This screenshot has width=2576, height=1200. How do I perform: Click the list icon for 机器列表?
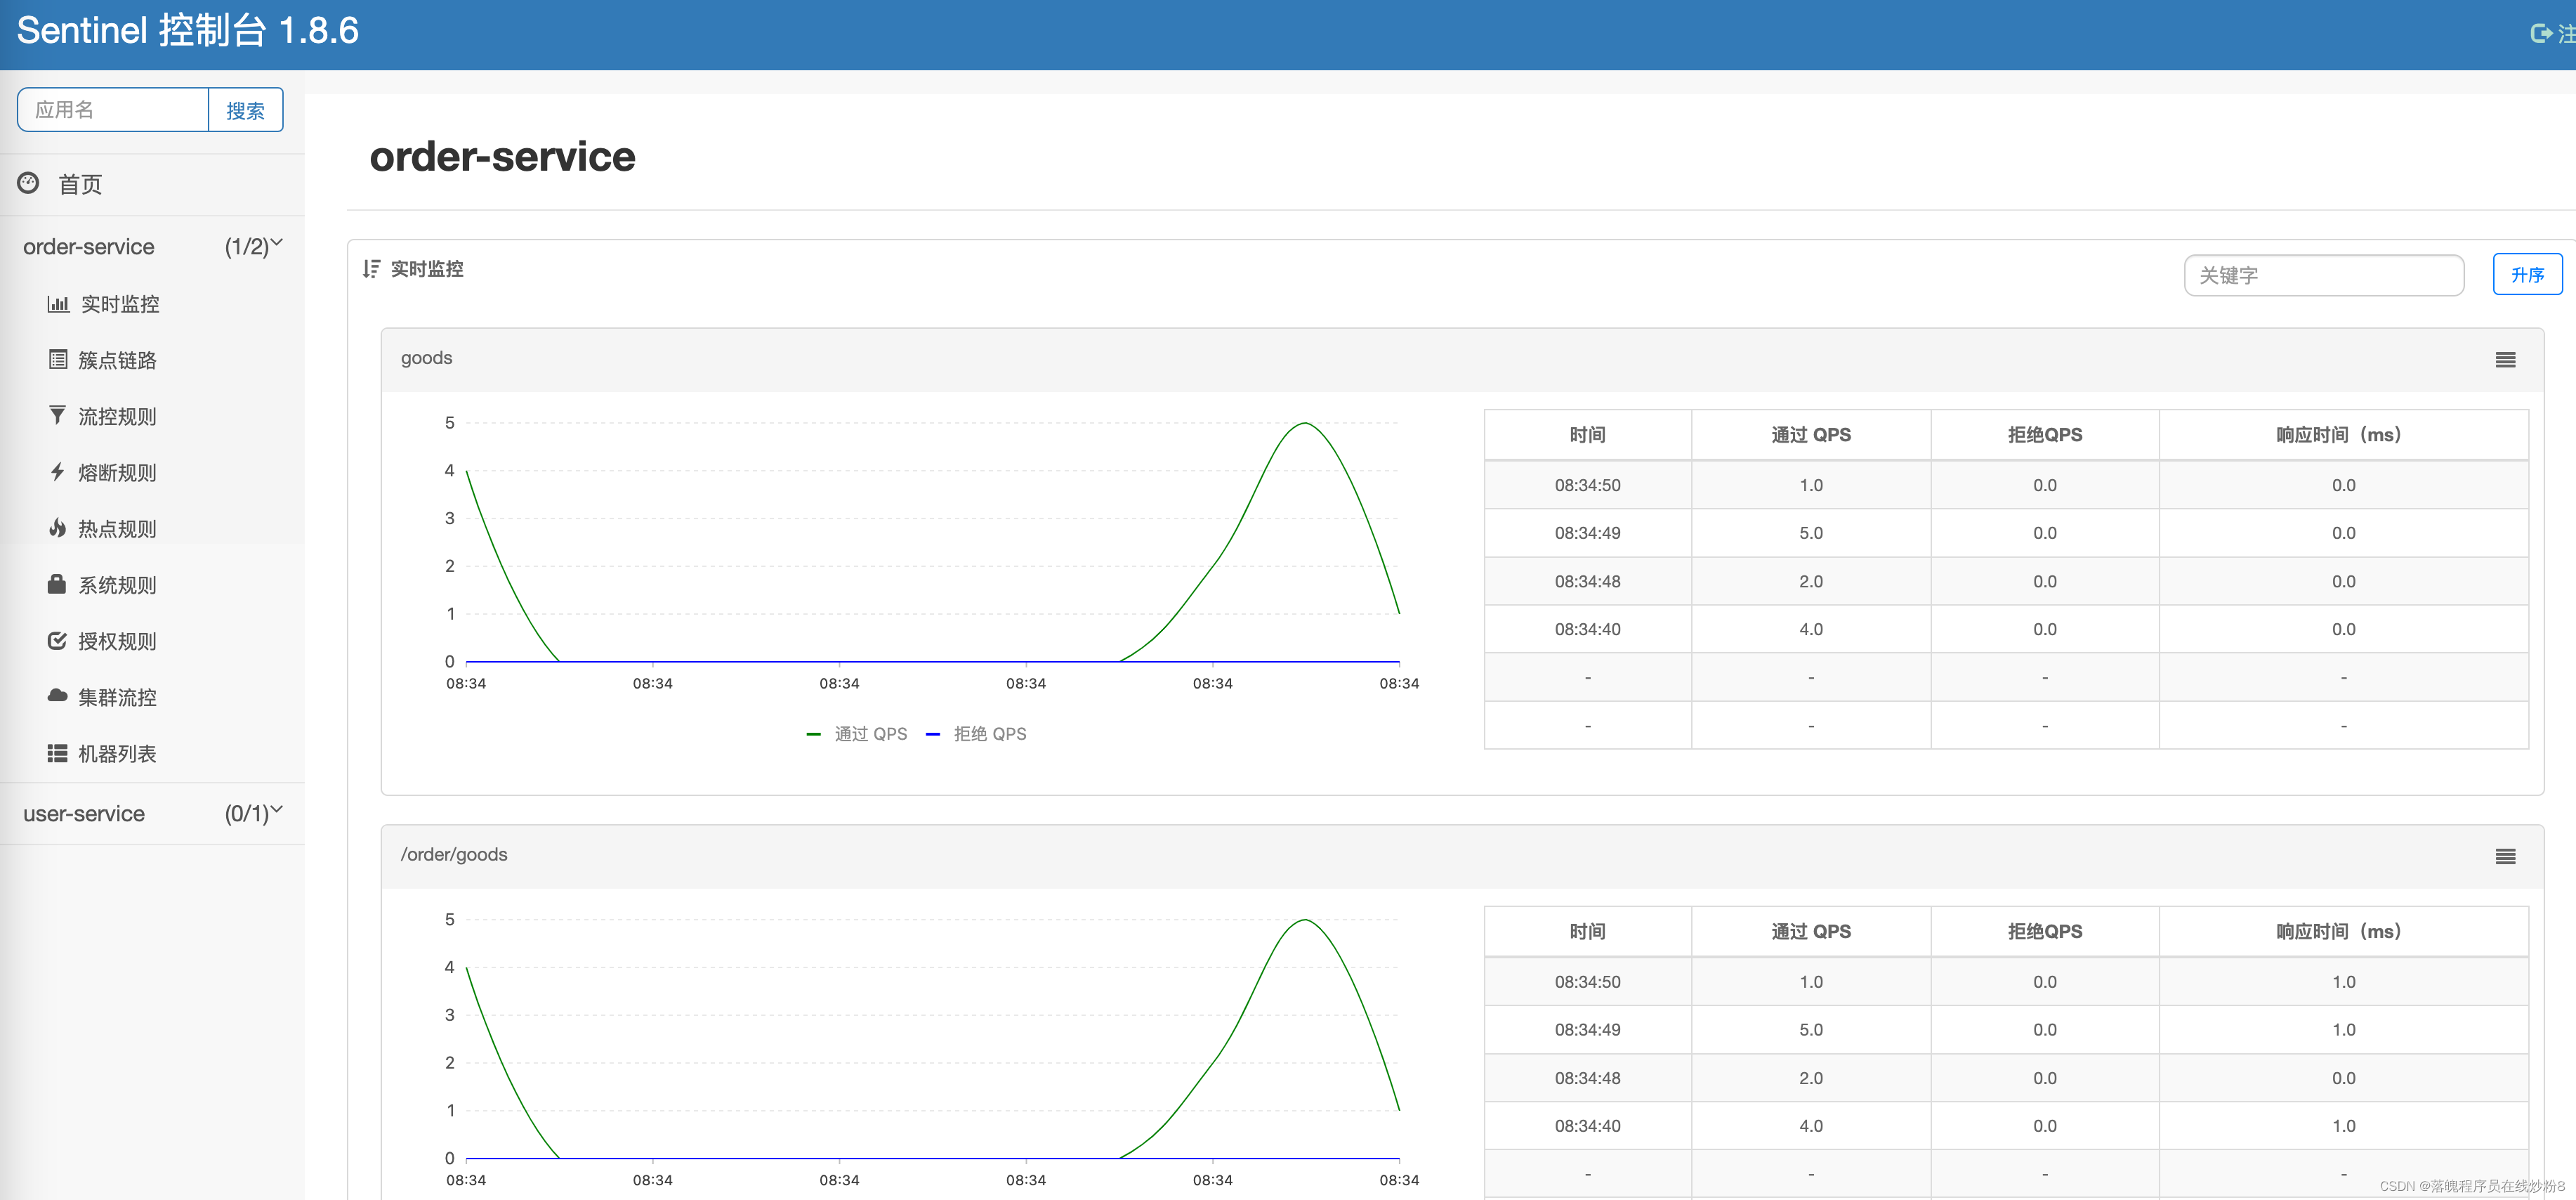click(58, 753)
